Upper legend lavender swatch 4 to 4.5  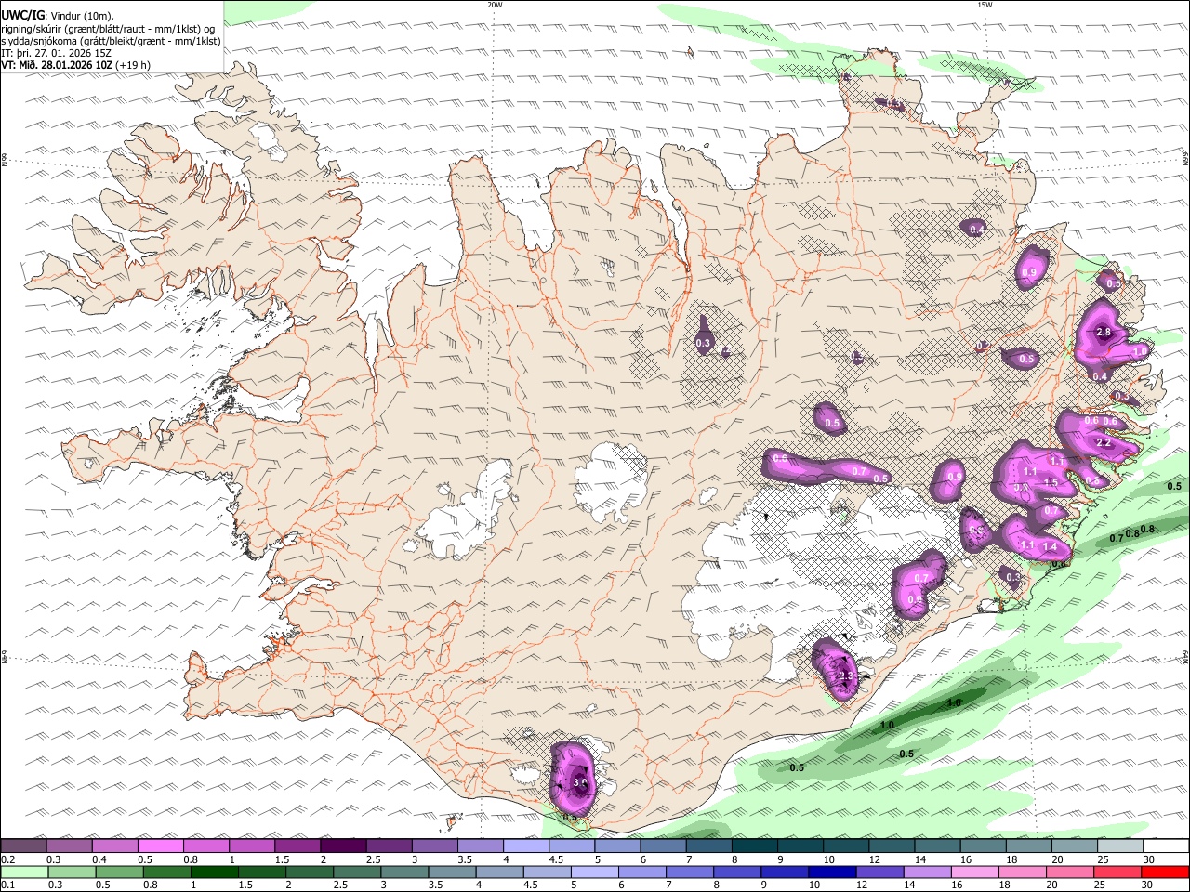coord(524,846)
